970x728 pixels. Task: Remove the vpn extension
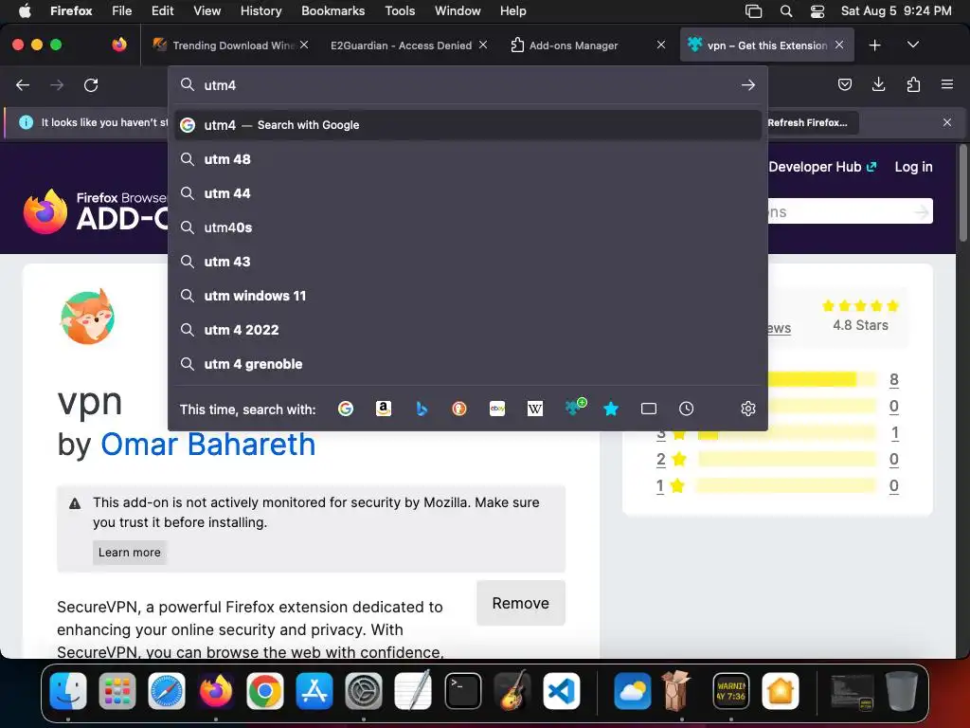tap(520, 603)
